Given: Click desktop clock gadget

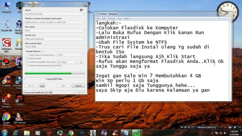Looking at the screenshot, I should (228, 12).
